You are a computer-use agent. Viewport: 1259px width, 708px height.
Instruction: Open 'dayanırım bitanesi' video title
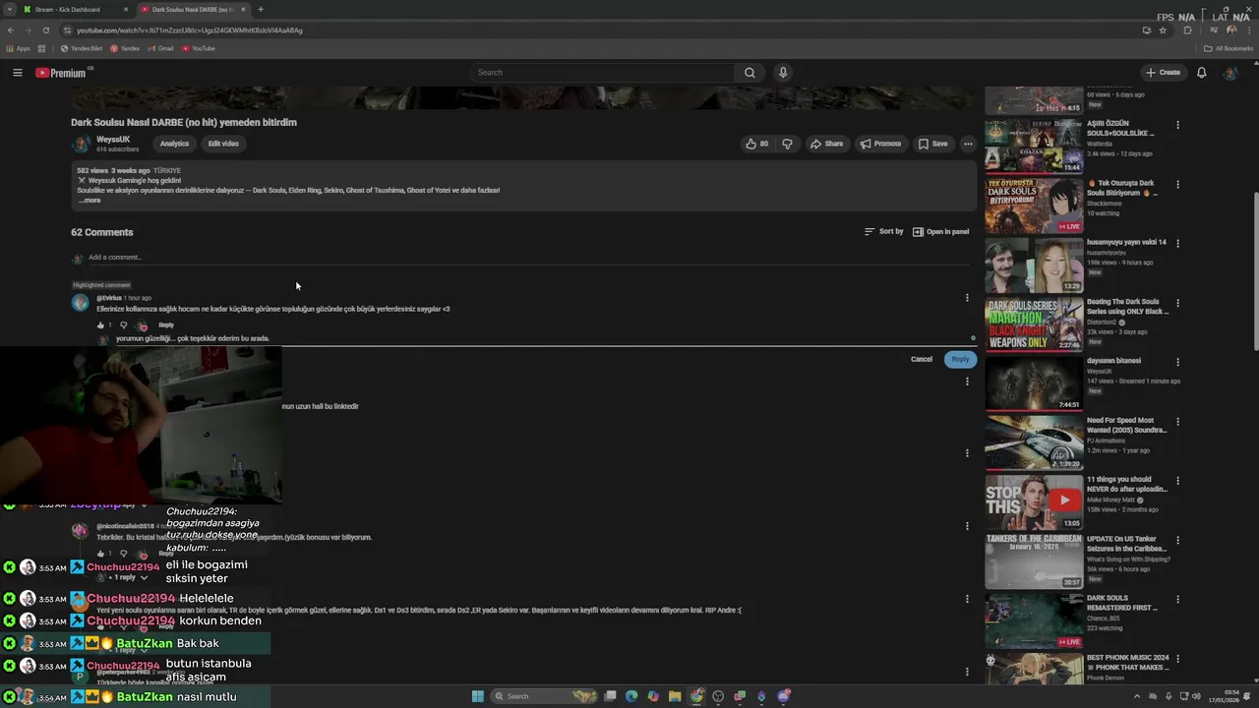click(1113, 361)
